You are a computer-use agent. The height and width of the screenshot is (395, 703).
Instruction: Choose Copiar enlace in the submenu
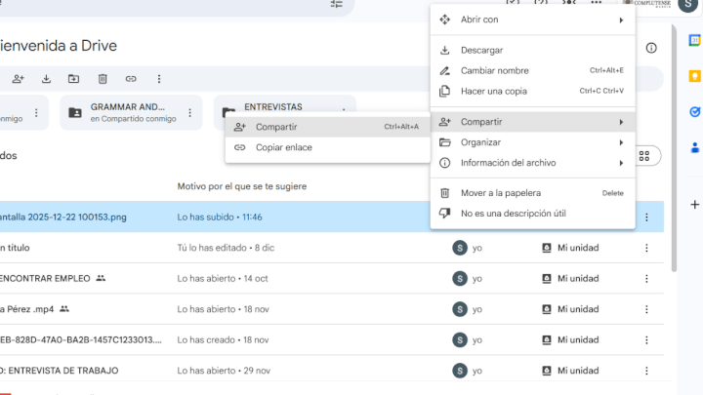[328, 147]
